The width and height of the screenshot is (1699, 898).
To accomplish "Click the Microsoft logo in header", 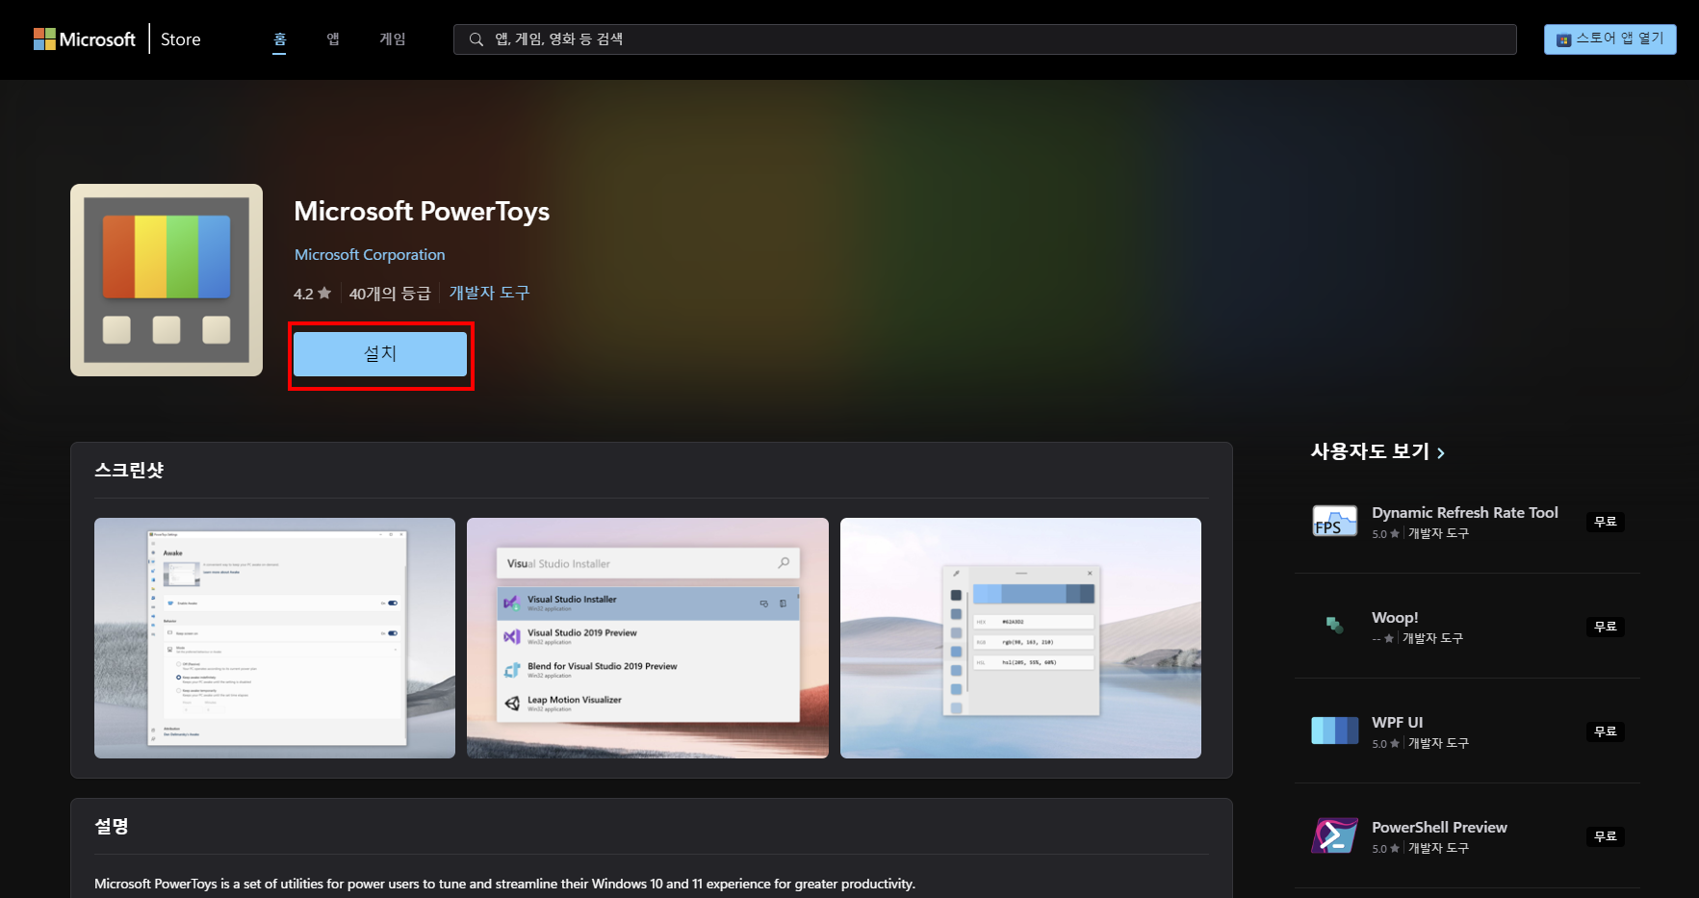I will [85, 39].
